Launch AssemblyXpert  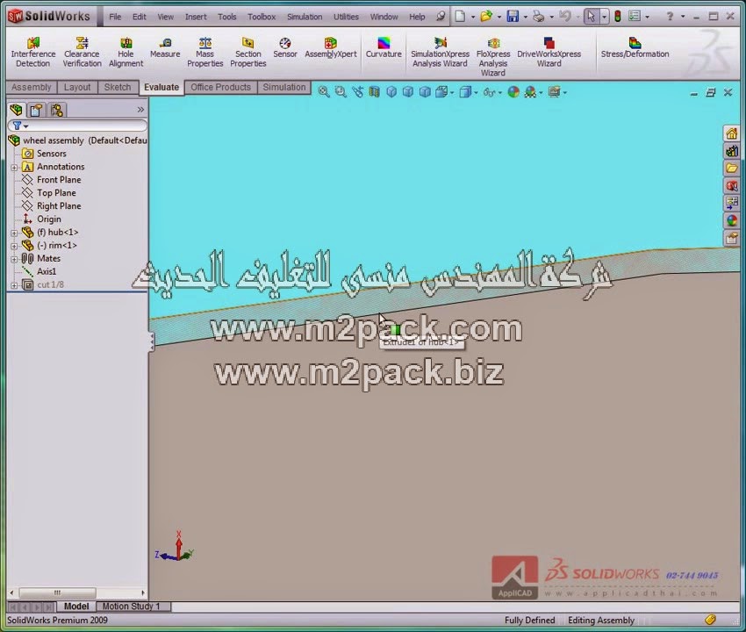tap(331, 48)
